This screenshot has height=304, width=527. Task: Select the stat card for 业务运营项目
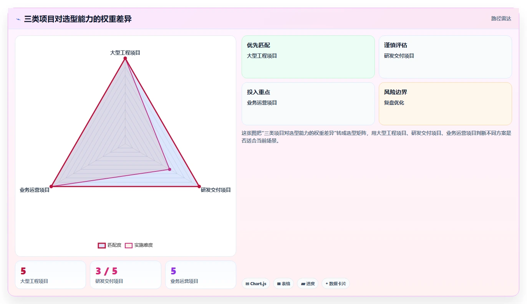(x=201, y=275)
